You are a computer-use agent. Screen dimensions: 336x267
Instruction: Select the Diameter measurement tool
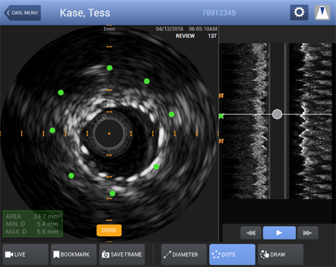click(184, 255)
